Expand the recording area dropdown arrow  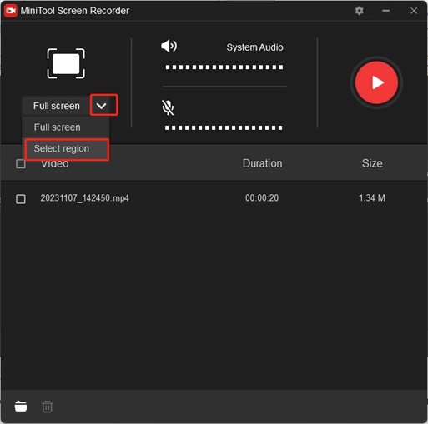[x=101, y=106]
